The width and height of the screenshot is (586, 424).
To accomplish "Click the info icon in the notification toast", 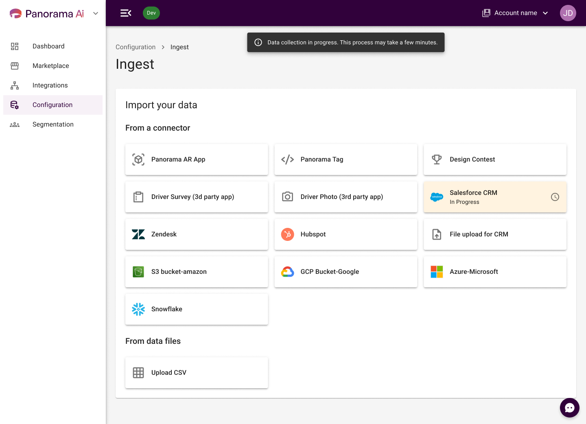I will point(258,42).
